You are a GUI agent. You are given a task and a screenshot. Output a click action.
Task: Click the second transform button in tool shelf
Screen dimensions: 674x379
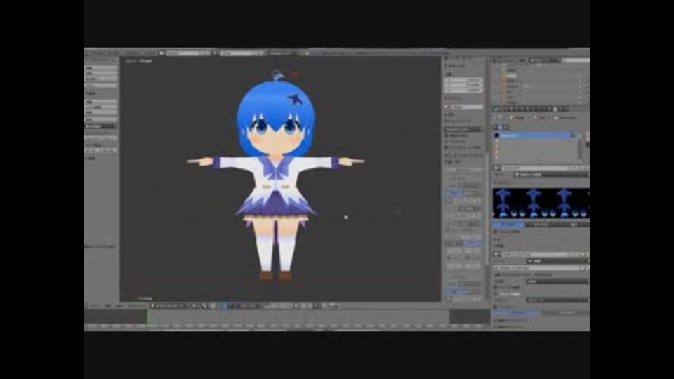click(x=101, y=74)
